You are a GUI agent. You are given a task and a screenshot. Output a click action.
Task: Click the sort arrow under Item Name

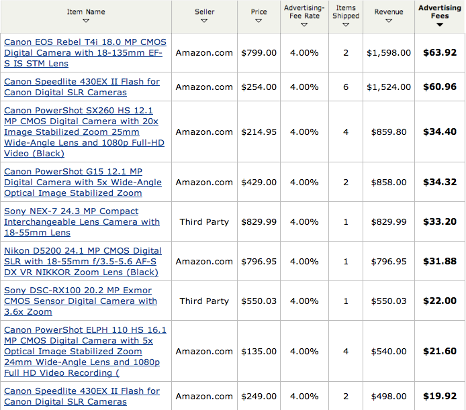86,21
